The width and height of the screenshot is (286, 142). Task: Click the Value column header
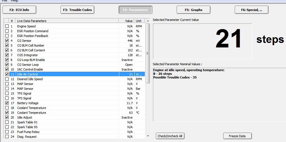(x=129, y=21)
